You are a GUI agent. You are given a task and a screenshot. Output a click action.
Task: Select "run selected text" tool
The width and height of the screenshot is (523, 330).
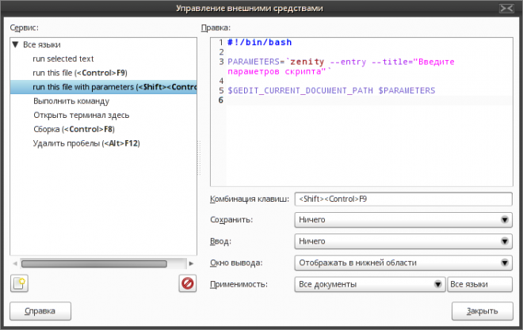coord(63,59)
